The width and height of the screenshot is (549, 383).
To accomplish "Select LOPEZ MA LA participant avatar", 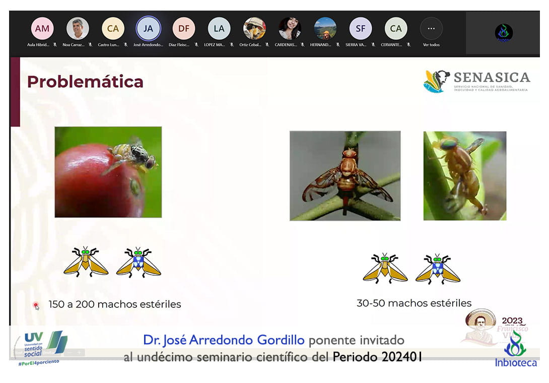I will (219, 29).
